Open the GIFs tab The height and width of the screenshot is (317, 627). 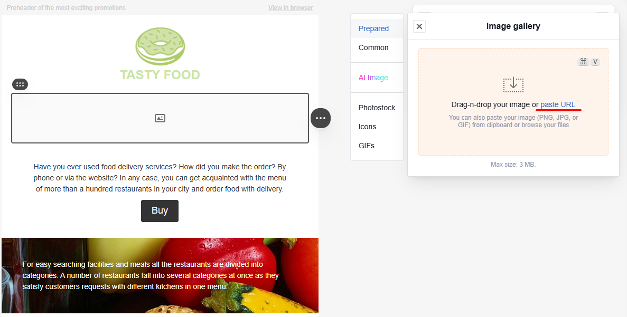(x=366, y=146)
